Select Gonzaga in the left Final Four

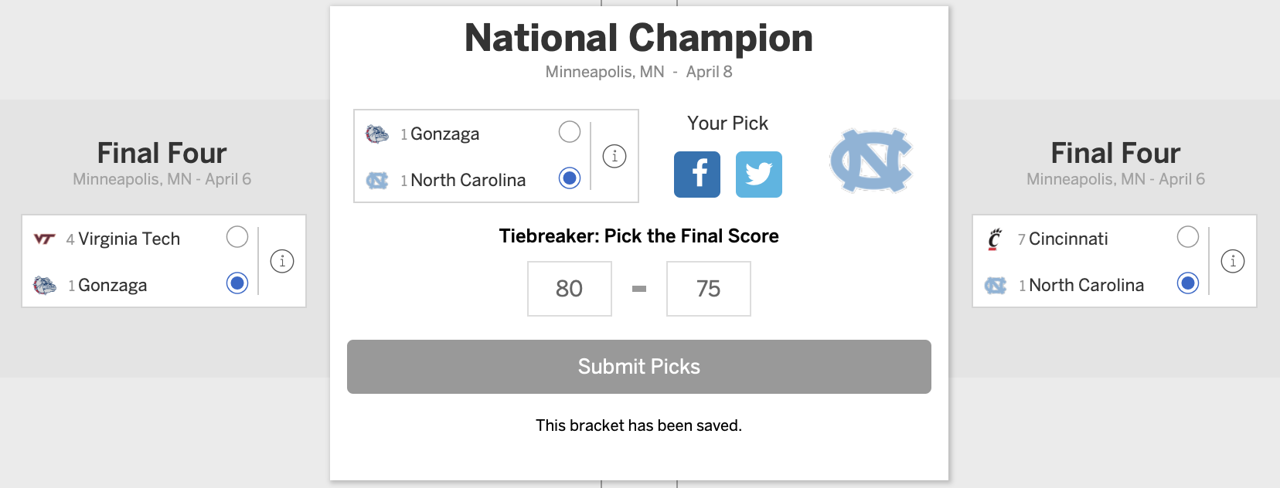pyautogui.click(x=237, y=283)
